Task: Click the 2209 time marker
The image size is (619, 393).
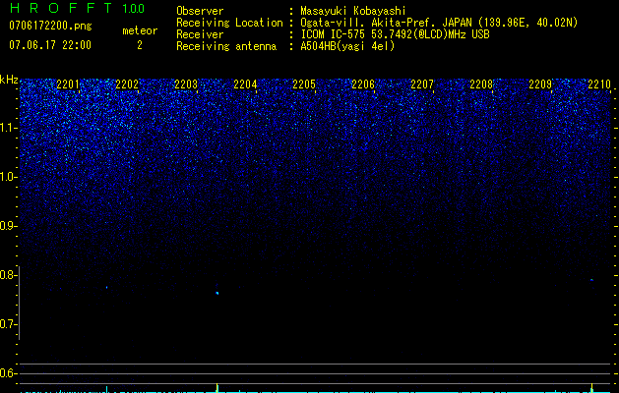Action: click(x=540, y=84)
